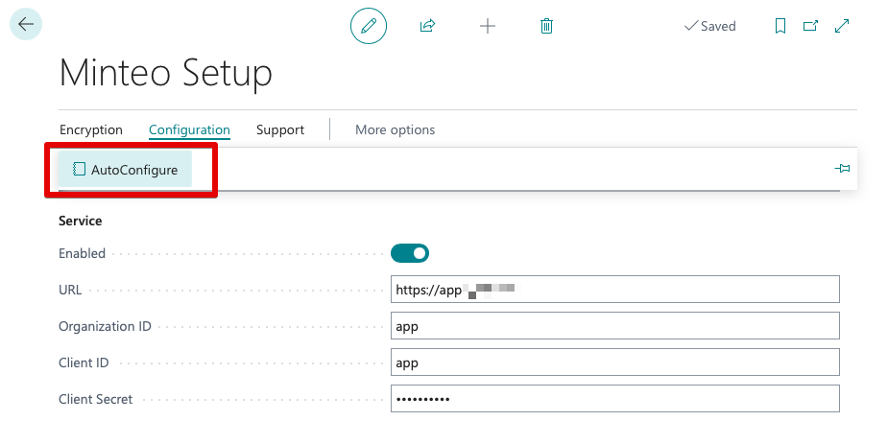The height and width of the screenshot is (421, 888).
Task: Open the page in a new window
Action: pos(811,26)
